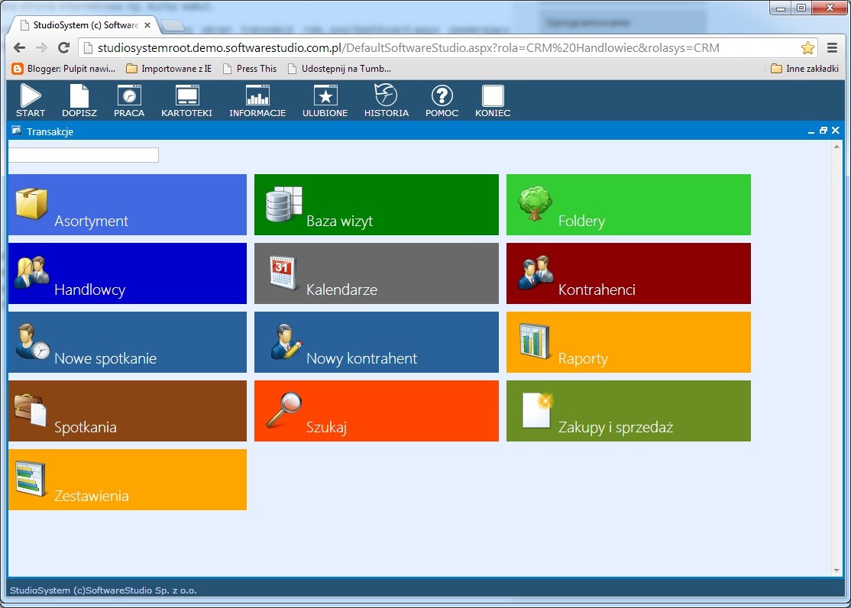851x608 pixels.
Task: Open the Chrome menu button
Action: coord(833,47)
